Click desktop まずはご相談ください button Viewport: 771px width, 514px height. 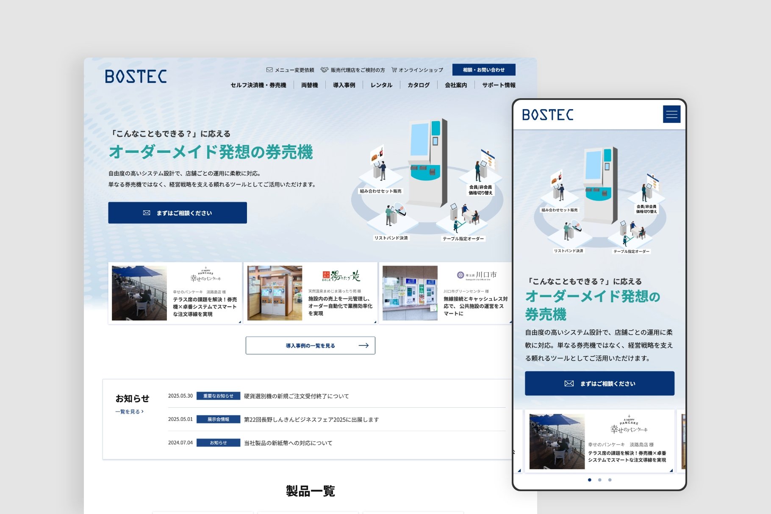tap(177, 213)
